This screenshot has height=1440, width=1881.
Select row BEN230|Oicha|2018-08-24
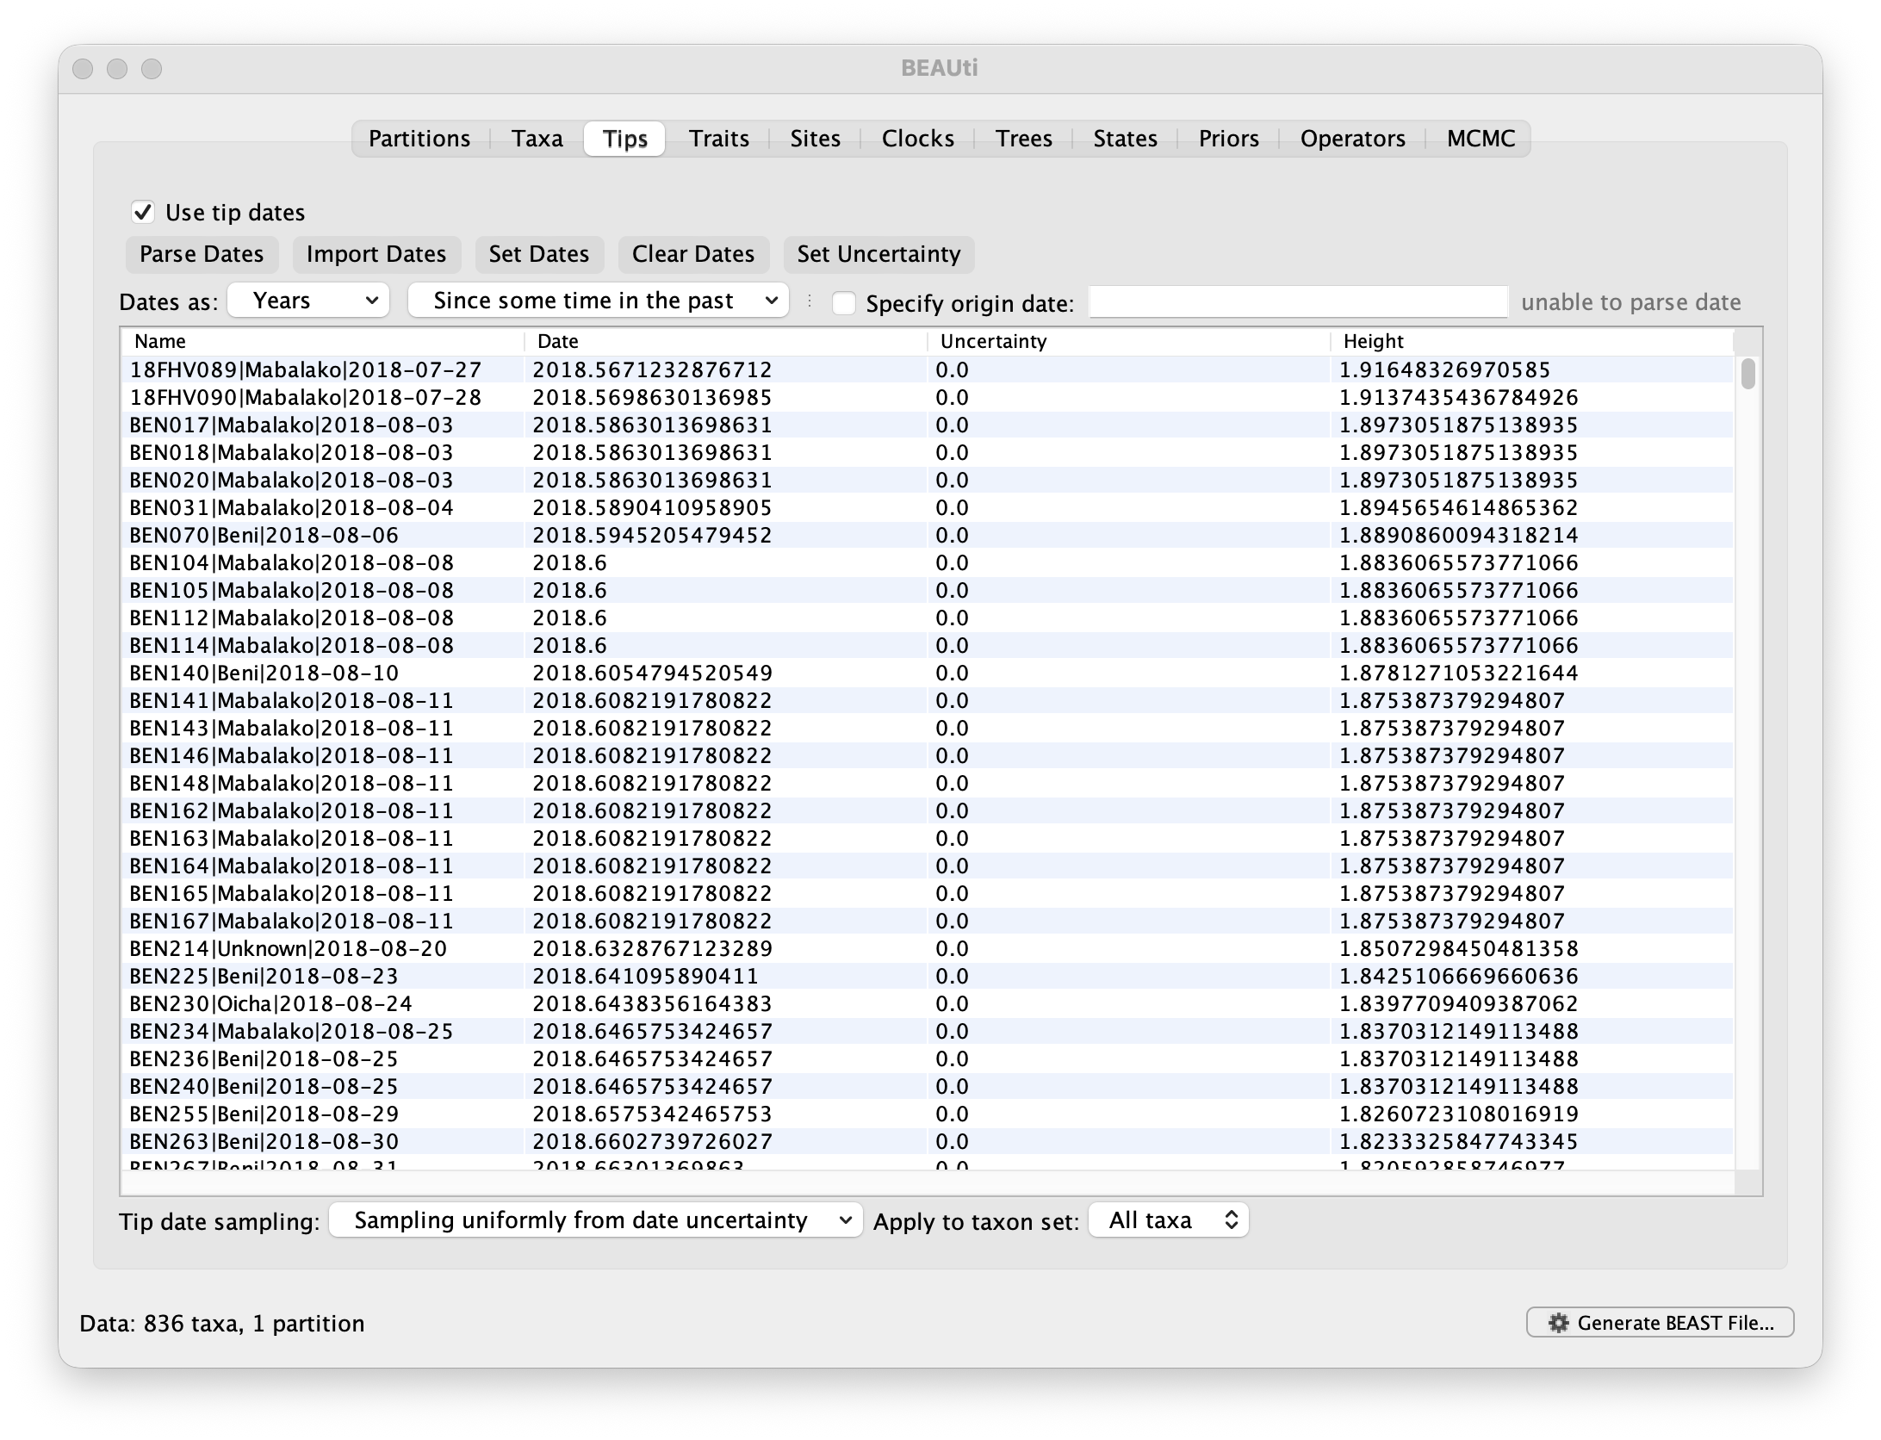point(928,1003)
